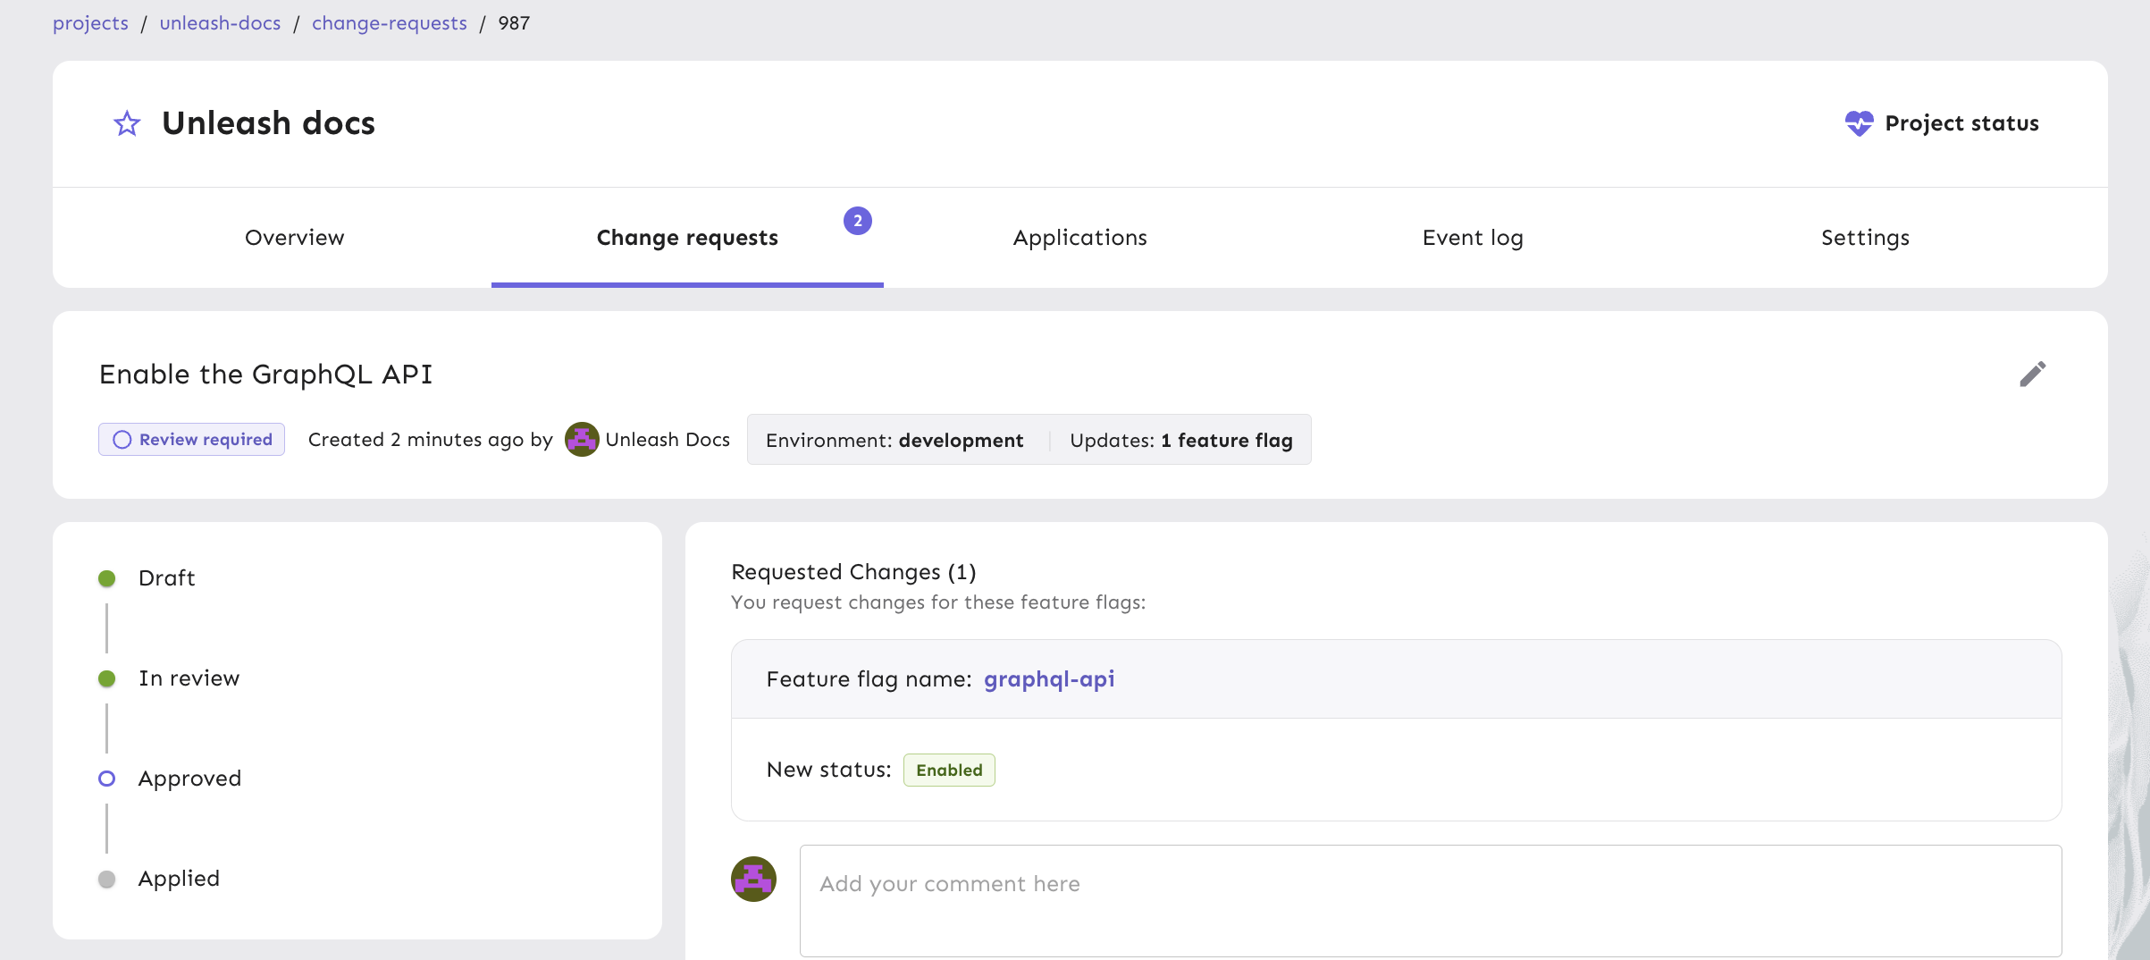2150x960 pixels.
Task: Go to the Settings tab
Action: tap(1865, 238)
